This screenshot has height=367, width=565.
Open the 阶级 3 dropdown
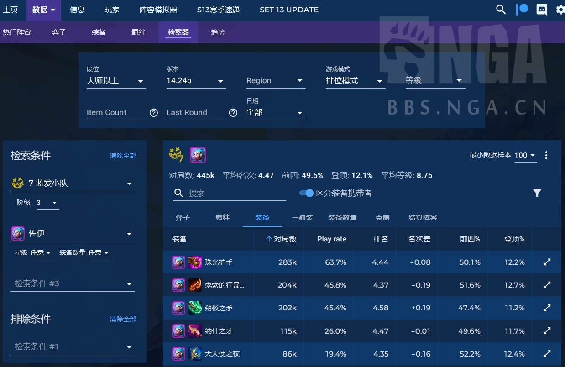click(x=48, y=203)
